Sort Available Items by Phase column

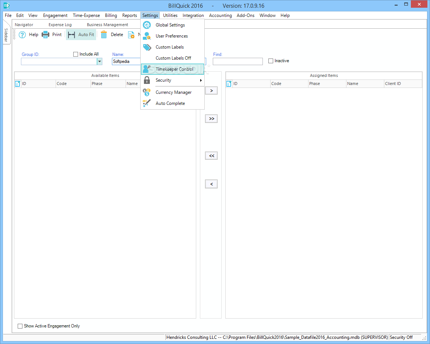pyautogui.click(x=108, y=84)
